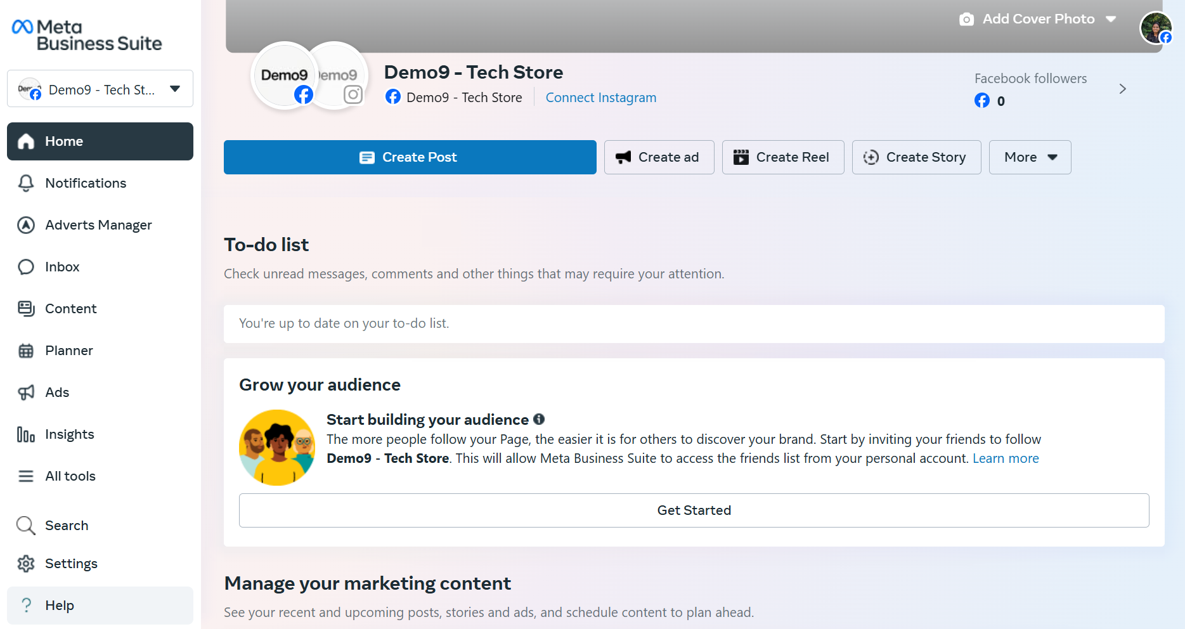Click the camera icon beside Add Cover Photo
The width and height of the screenshot is (1185, 629).
coord(966,19)
